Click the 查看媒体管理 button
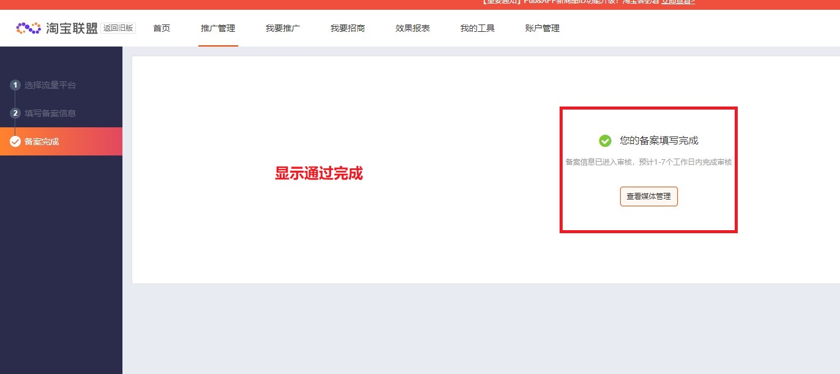 pos(648,196)
